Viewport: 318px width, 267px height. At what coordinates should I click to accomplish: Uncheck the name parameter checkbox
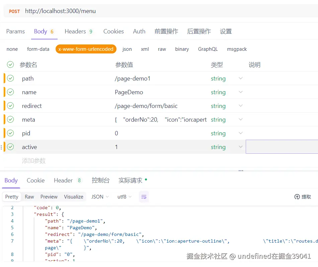tap(10, 92)
